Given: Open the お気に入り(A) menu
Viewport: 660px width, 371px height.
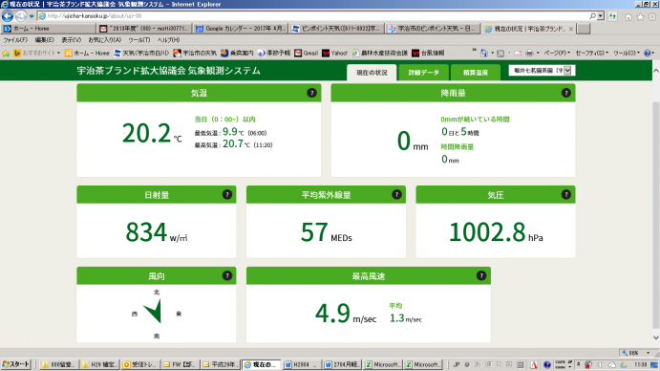Looking at the screenshot, I should point(105,40).
